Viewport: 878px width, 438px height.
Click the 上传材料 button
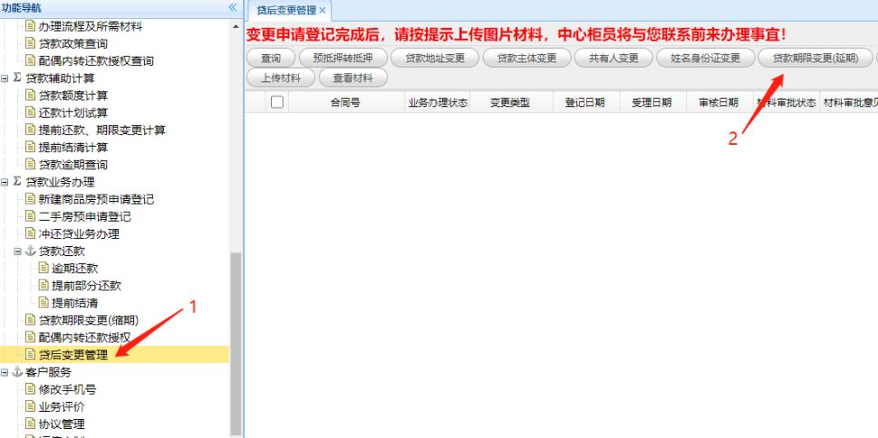pyautogui.click(x=281, y=79)
